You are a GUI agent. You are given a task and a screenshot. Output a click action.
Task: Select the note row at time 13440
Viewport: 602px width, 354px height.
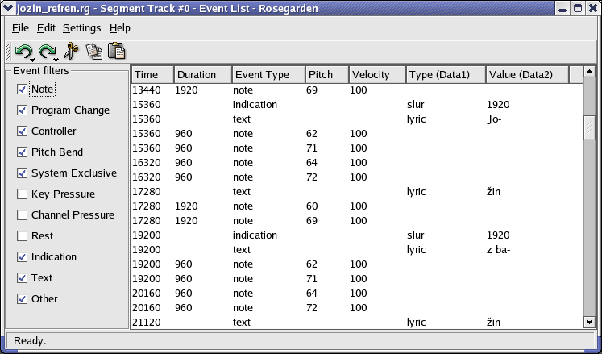tap(358, 90)
